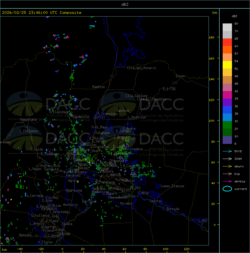
Task: Click the pink bip arrow symbol
Action: tap(227, 174)
